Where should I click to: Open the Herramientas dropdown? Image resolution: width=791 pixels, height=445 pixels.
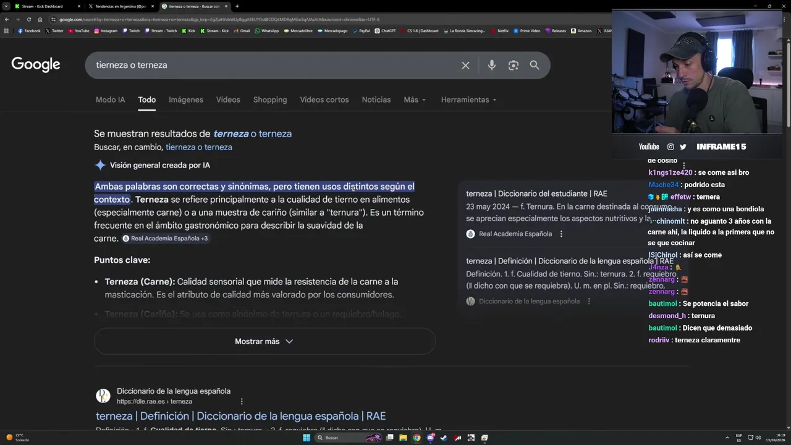pos(468,100)
